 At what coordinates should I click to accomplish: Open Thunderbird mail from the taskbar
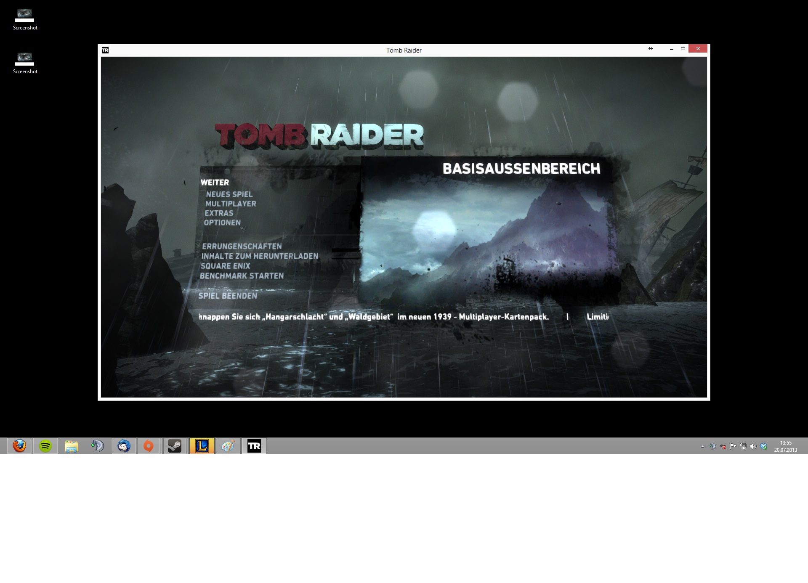click(124, 446)
